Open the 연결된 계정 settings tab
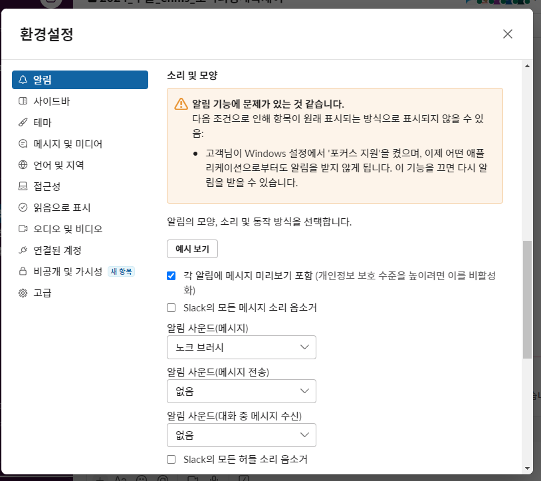Image resolution: width=541 pixels, height=481 pixels. click(x=80, y=250)
